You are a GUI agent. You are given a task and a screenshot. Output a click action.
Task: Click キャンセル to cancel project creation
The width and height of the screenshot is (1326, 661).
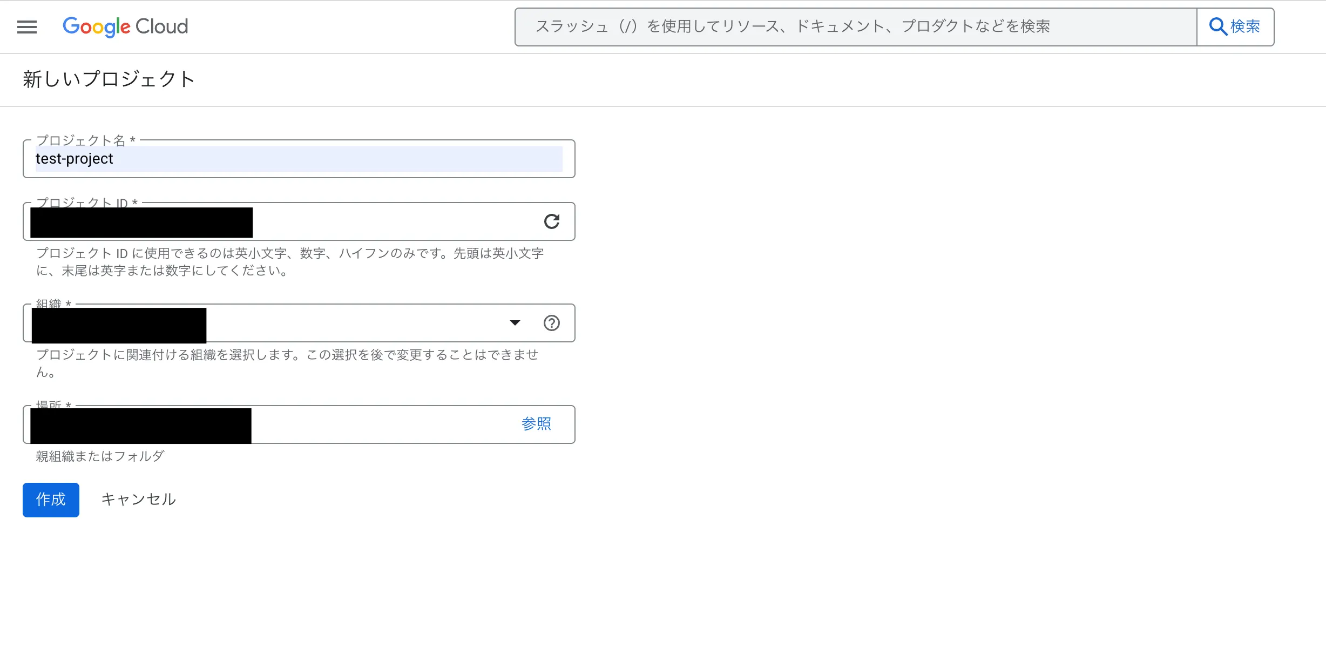[138, 499]
